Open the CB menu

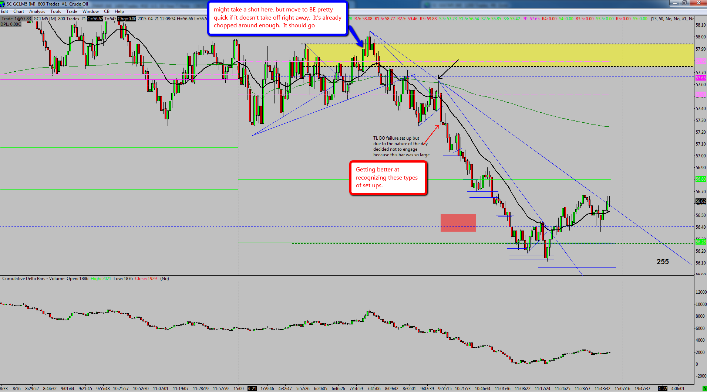[x=107, y=11]
